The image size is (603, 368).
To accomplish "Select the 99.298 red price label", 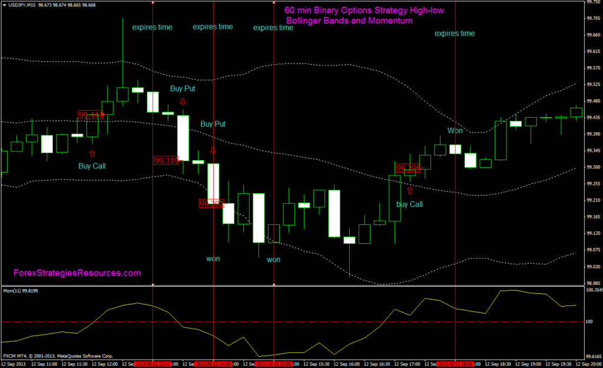I will pos(407,168).
